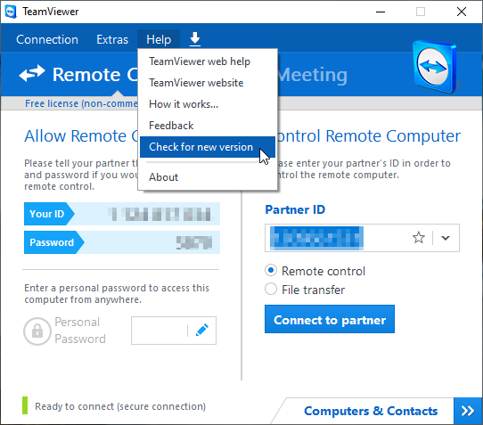Select the Remote control radio button

point(271,271)
